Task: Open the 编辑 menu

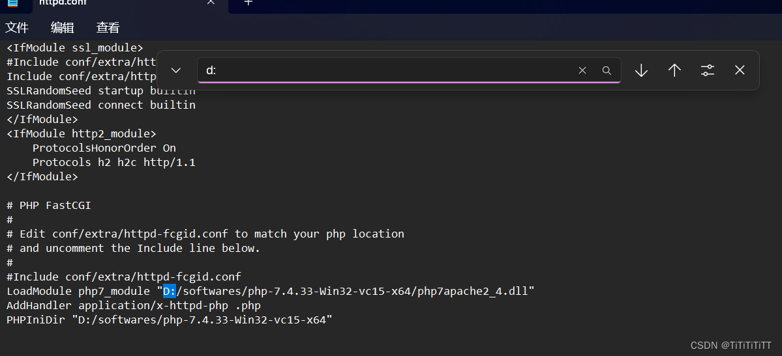Action: click(x=63, y=28)
